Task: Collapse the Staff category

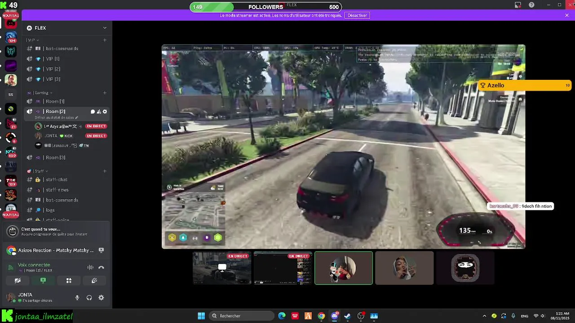Action: [37, 171]
